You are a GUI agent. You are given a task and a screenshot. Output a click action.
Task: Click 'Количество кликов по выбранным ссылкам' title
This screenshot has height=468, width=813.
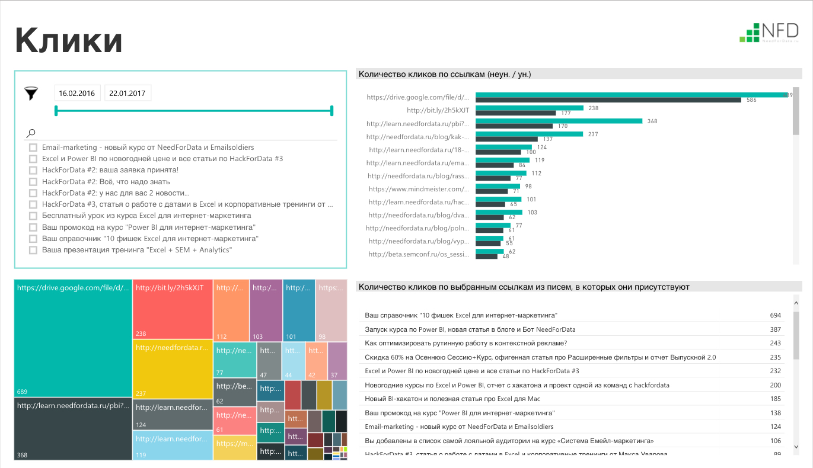(x=524, y=287)
